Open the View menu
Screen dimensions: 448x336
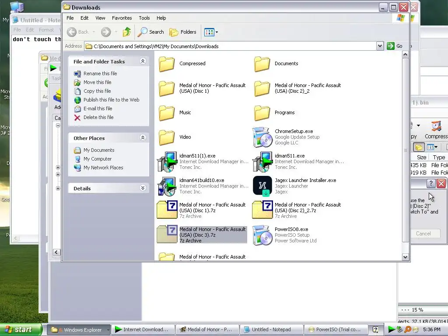pos(100,18)
